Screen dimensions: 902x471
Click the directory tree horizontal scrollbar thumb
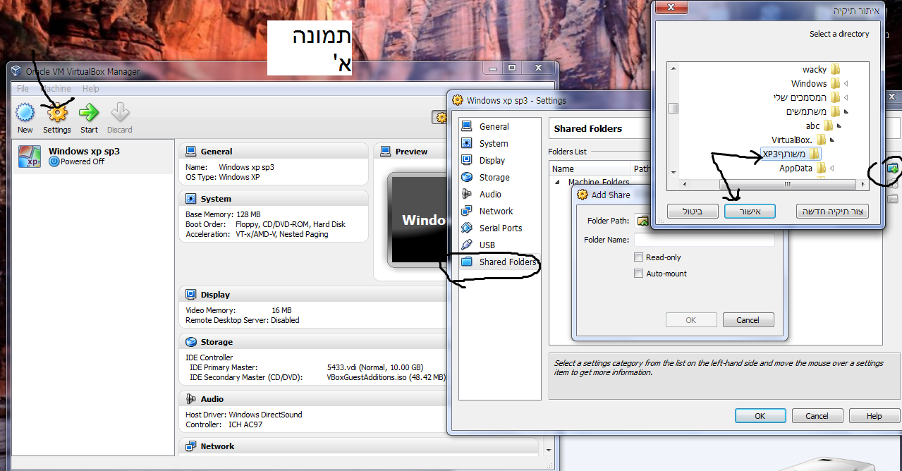point(787,185)
